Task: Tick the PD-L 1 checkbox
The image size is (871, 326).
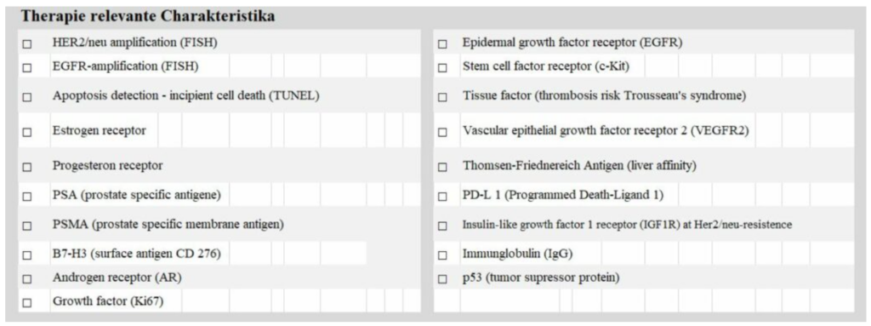Action: [x=442, y=197]
